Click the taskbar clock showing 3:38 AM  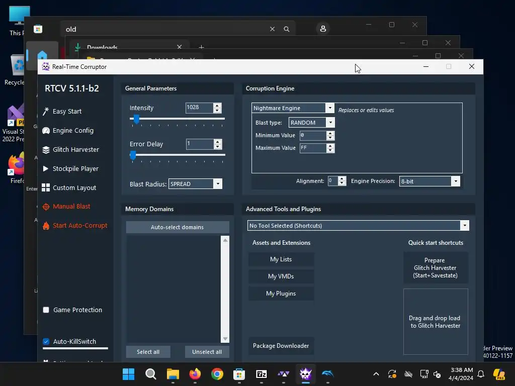pyautogui.click(x=462, y=374)
